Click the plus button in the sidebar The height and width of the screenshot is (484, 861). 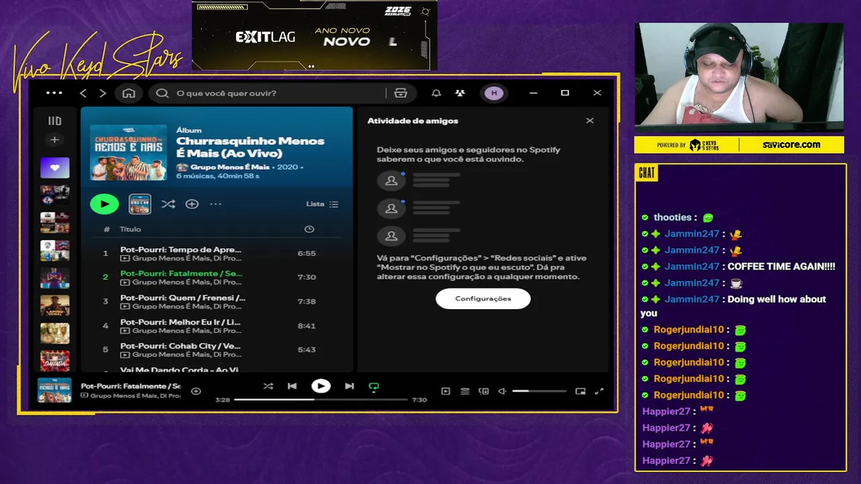click(54, 140)
